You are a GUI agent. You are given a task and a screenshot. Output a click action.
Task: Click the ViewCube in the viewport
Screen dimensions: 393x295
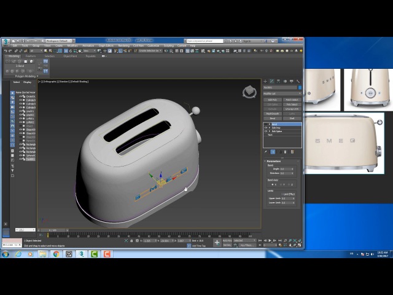point(249,92)
